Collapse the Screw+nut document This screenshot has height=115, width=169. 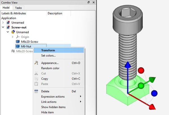pos(3,27)
